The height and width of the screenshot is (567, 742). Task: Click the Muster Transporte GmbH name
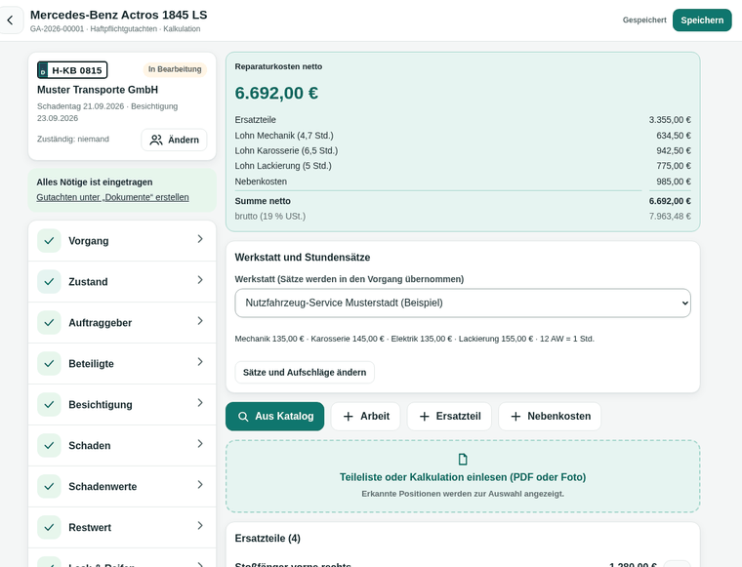[x=98, y=90]
